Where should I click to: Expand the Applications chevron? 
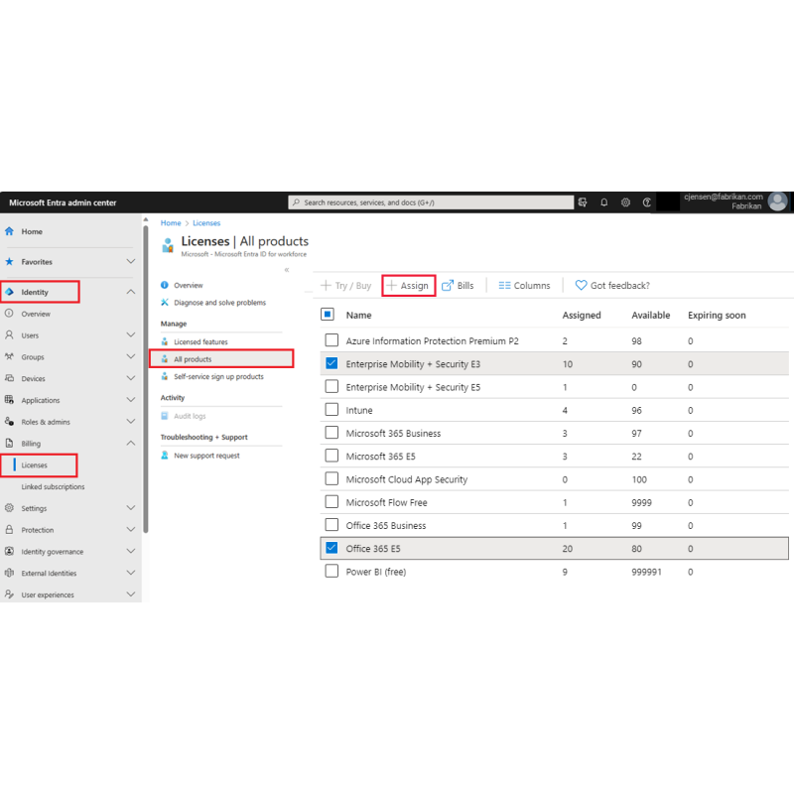[131, 400]
